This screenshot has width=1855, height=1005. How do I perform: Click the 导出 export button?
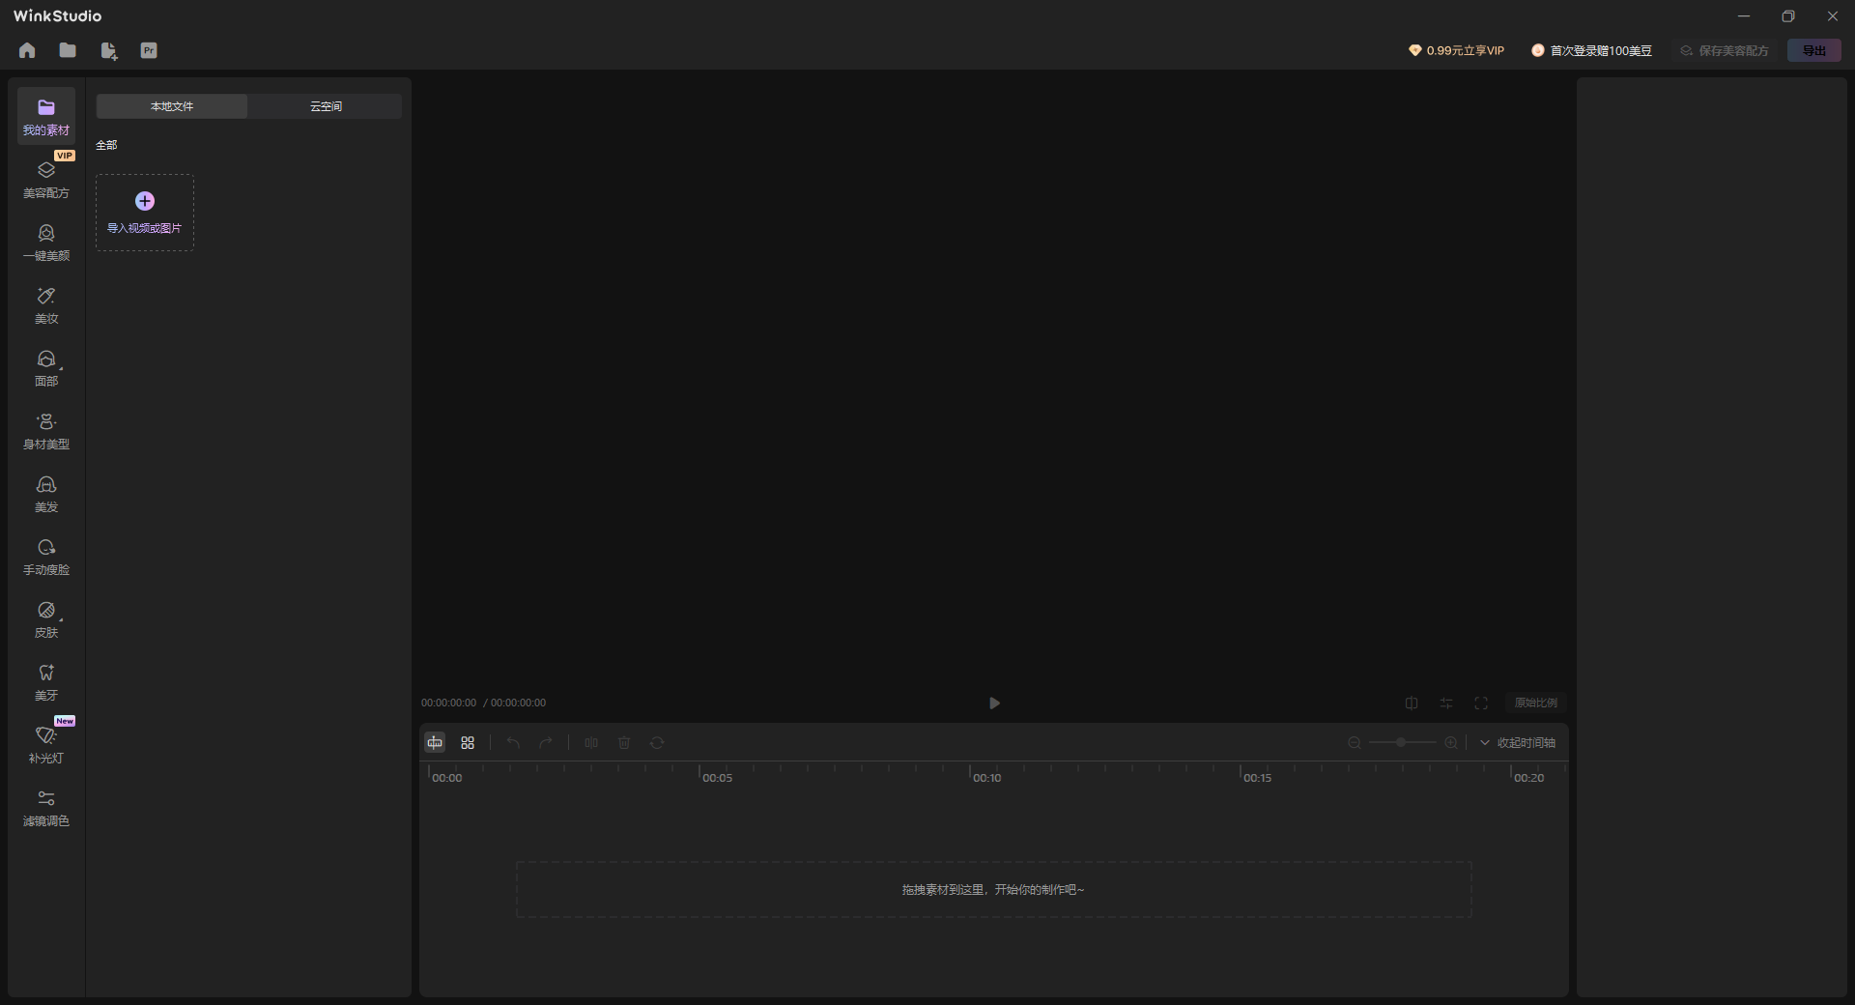(1814, 50)
